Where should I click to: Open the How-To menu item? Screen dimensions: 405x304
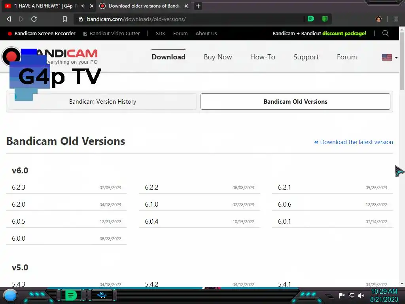click(x=263, y=57)
